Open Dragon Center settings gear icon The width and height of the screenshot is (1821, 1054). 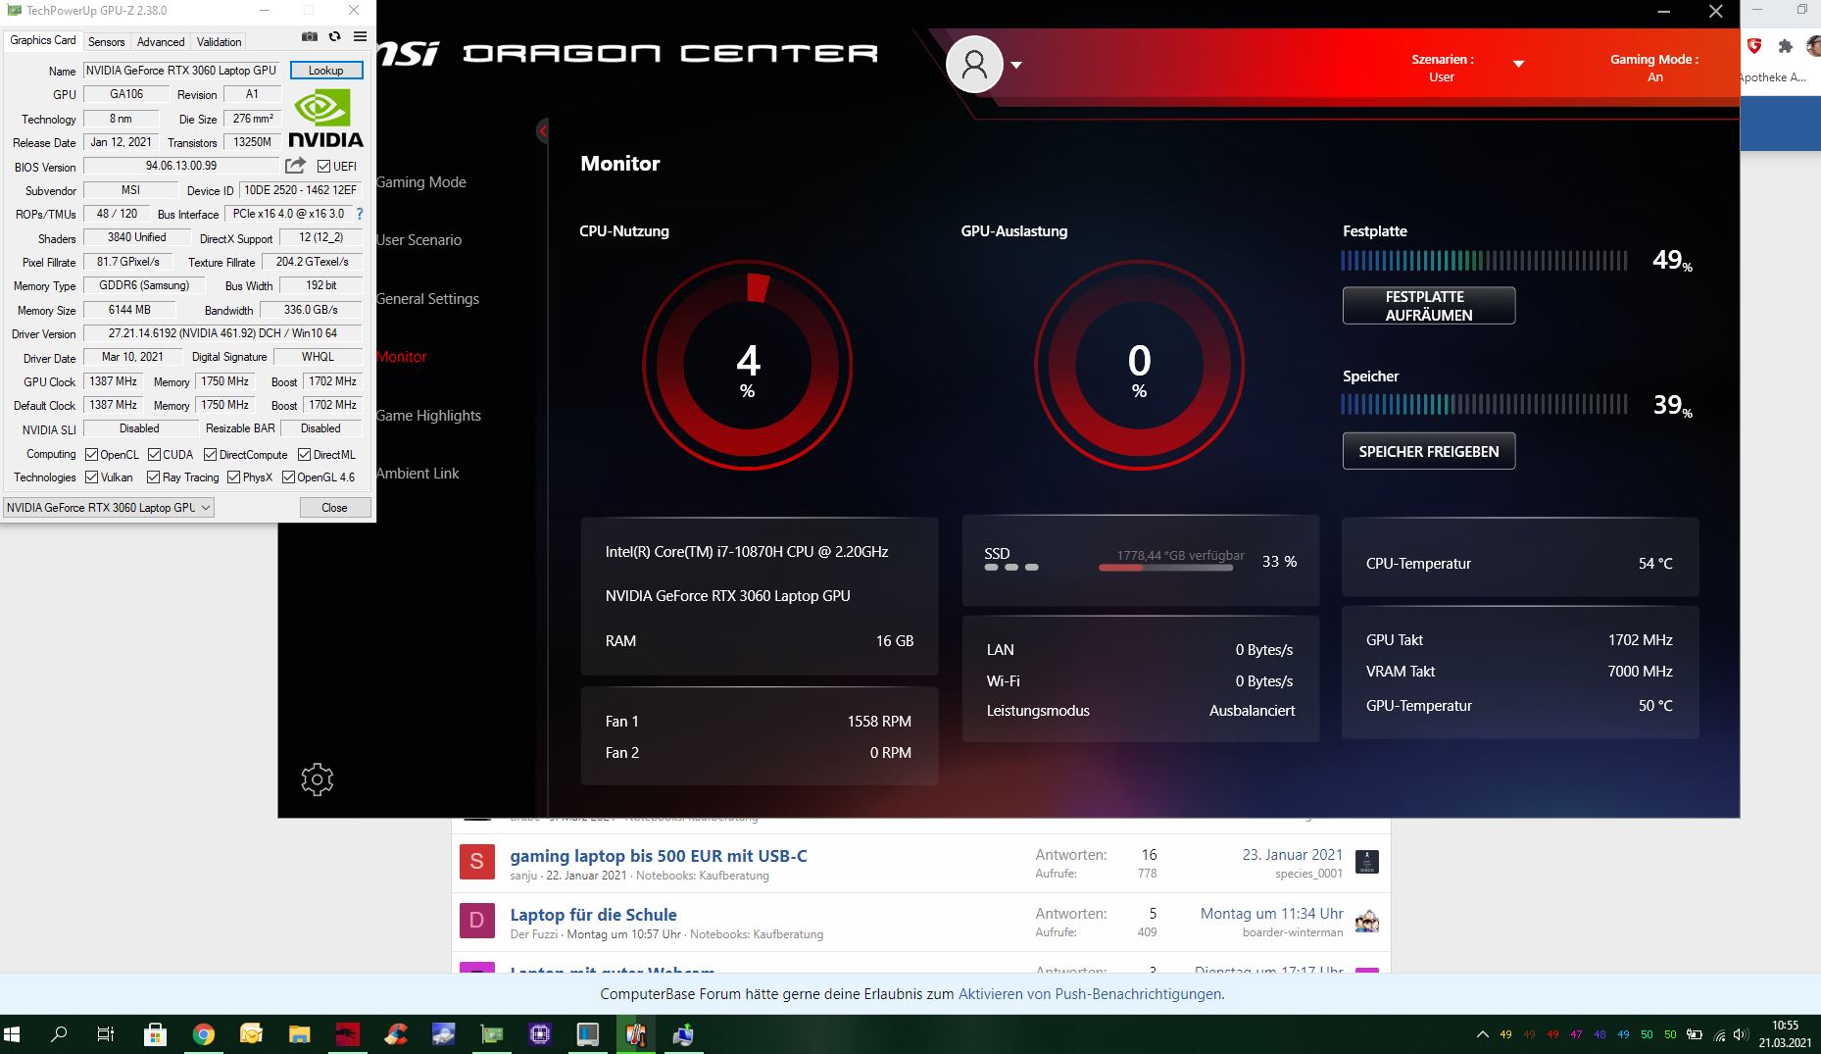[x=317, y=779]
